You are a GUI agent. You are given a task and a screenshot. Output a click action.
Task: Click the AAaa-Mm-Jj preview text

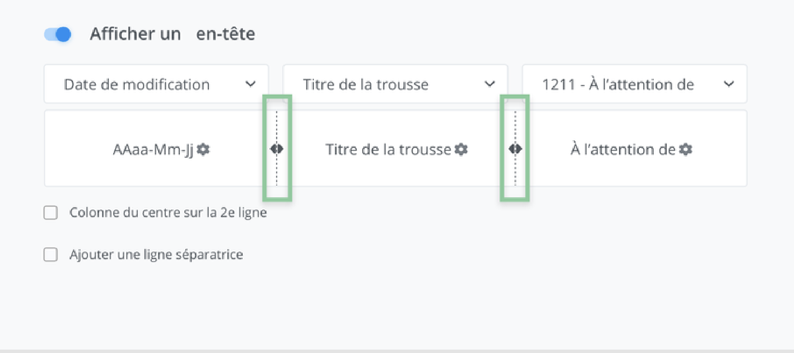tap(152, 150)
